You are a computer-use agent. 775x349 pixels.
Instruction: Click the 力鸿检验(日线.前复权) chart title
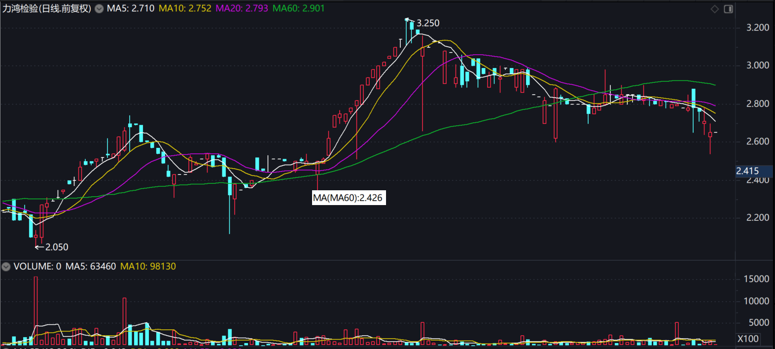click(47, 9)
